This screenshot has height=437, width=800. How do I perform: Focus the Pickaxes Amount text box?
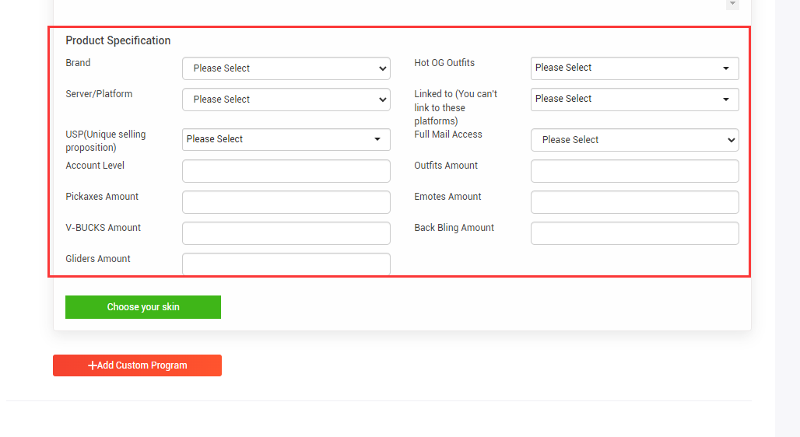286,202
